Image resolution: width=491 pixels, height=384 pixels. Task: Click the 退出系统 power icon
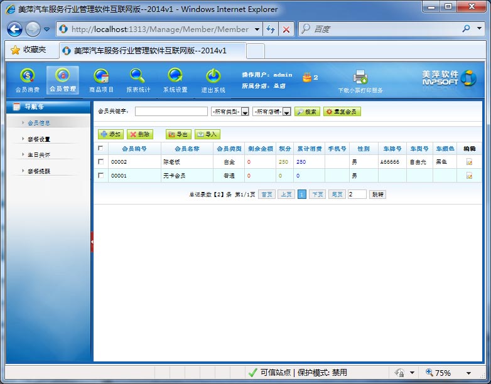pyautogui.click(x=213, y=76)
